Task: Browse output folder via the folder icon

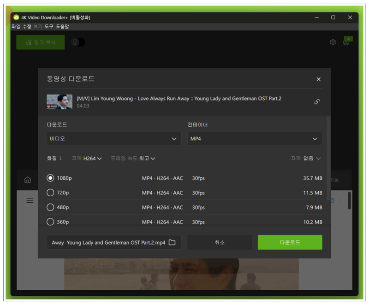Action: [172, 242]
